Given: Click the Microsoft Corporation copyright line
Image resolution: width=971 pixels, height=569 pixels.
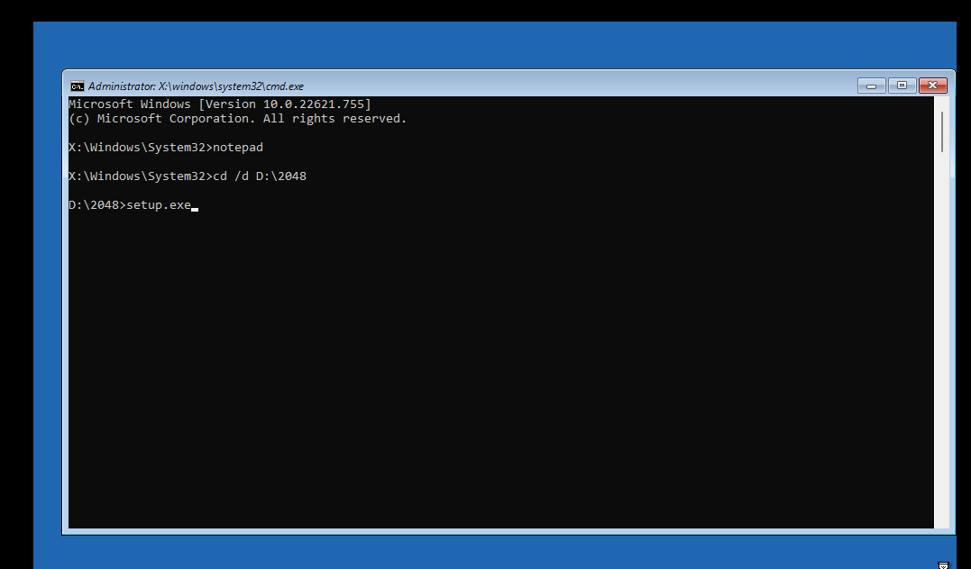Looking at the screenshot, I should pyautogui.click(x=238, y=118).
